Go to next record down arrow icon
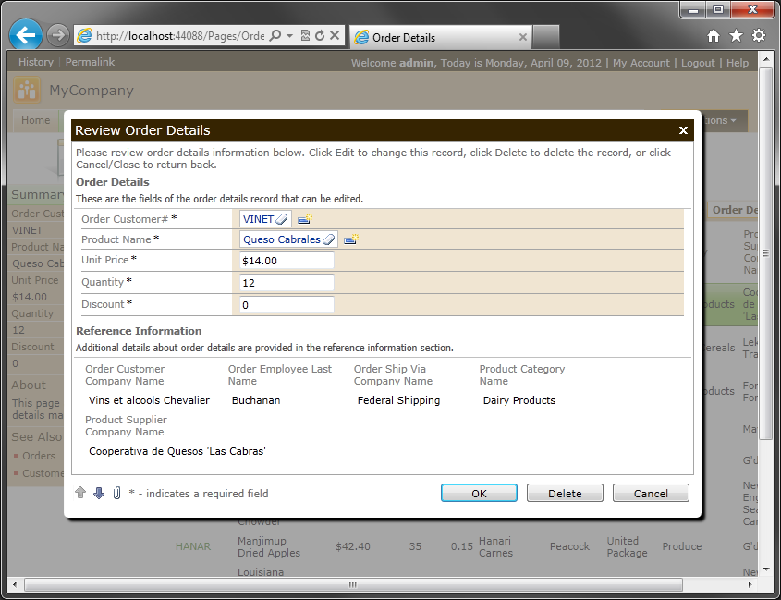Image resolution: width=781 pixels, height=600 pixels. [x=99, y=493]
